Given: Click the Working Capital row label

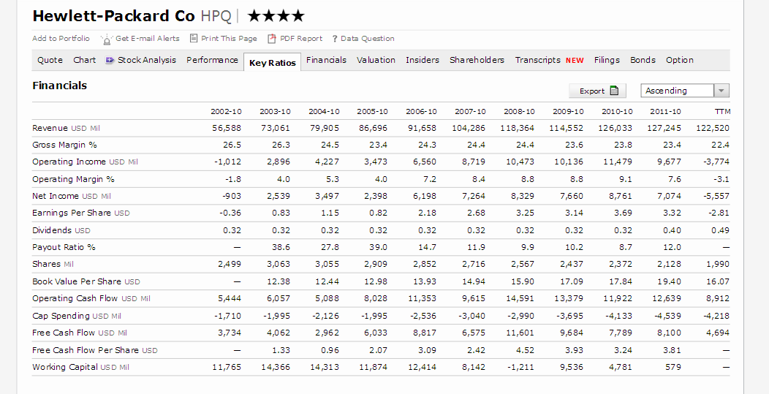Looking at the screenshot, I should (80, 367).
